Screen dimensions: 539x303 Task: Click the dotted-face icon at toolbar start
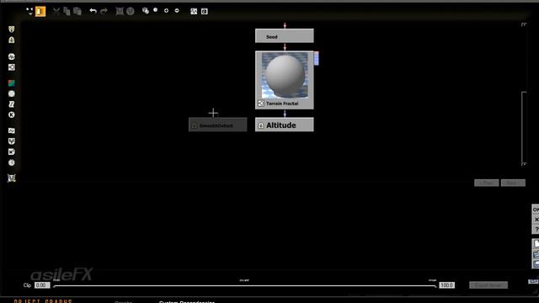click(x=29, y=11)
